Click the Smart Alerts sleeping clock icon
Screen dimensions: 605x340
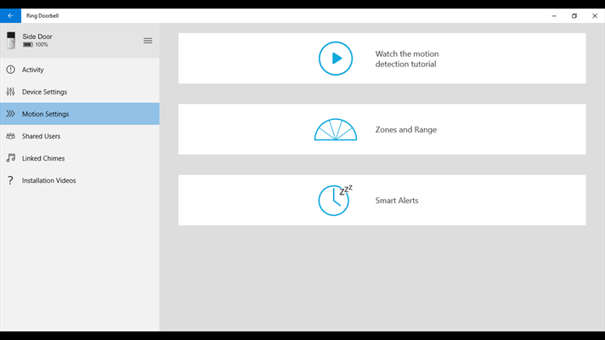coord(335,201)
